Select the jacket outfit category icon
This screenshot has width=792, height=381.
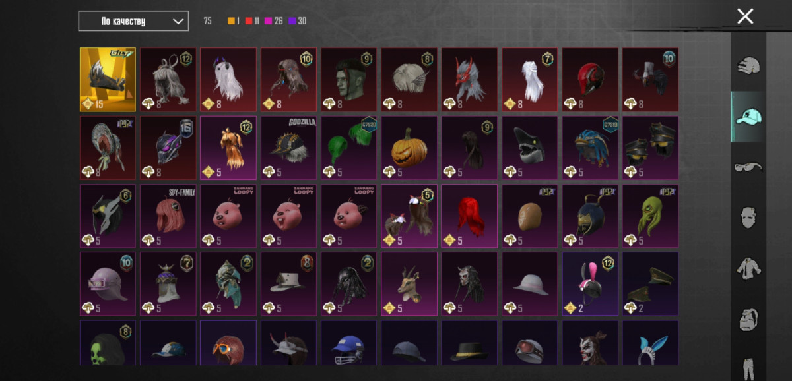pyautogui.click(x=748, y=268)
